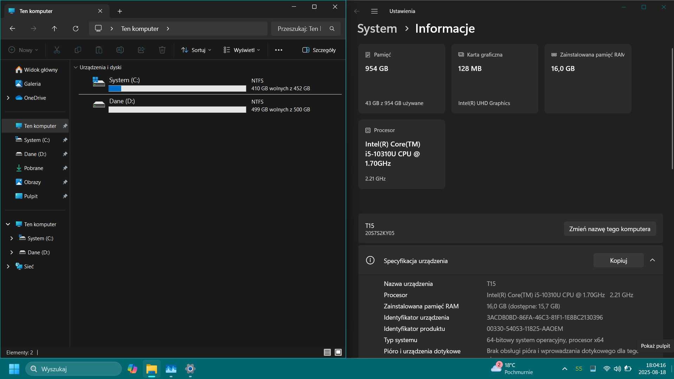This screenshot has height=379, width=674.
Task: Open the Karta graficzna card
Action: (495, 79)
